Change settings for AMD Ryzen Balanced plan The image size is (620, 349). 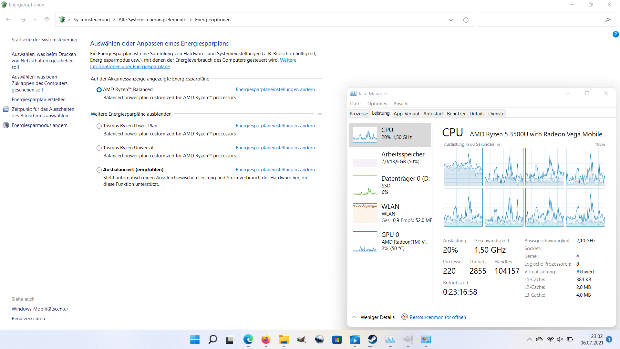[275, 90]
